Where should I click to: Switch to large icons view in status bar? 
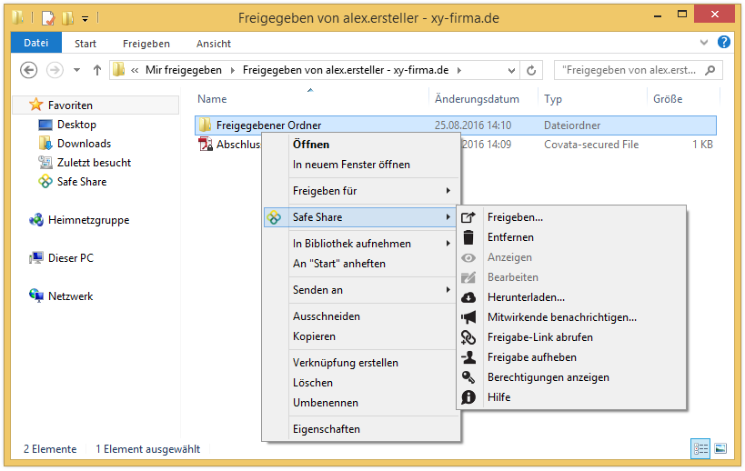click(x=720, y=448)
